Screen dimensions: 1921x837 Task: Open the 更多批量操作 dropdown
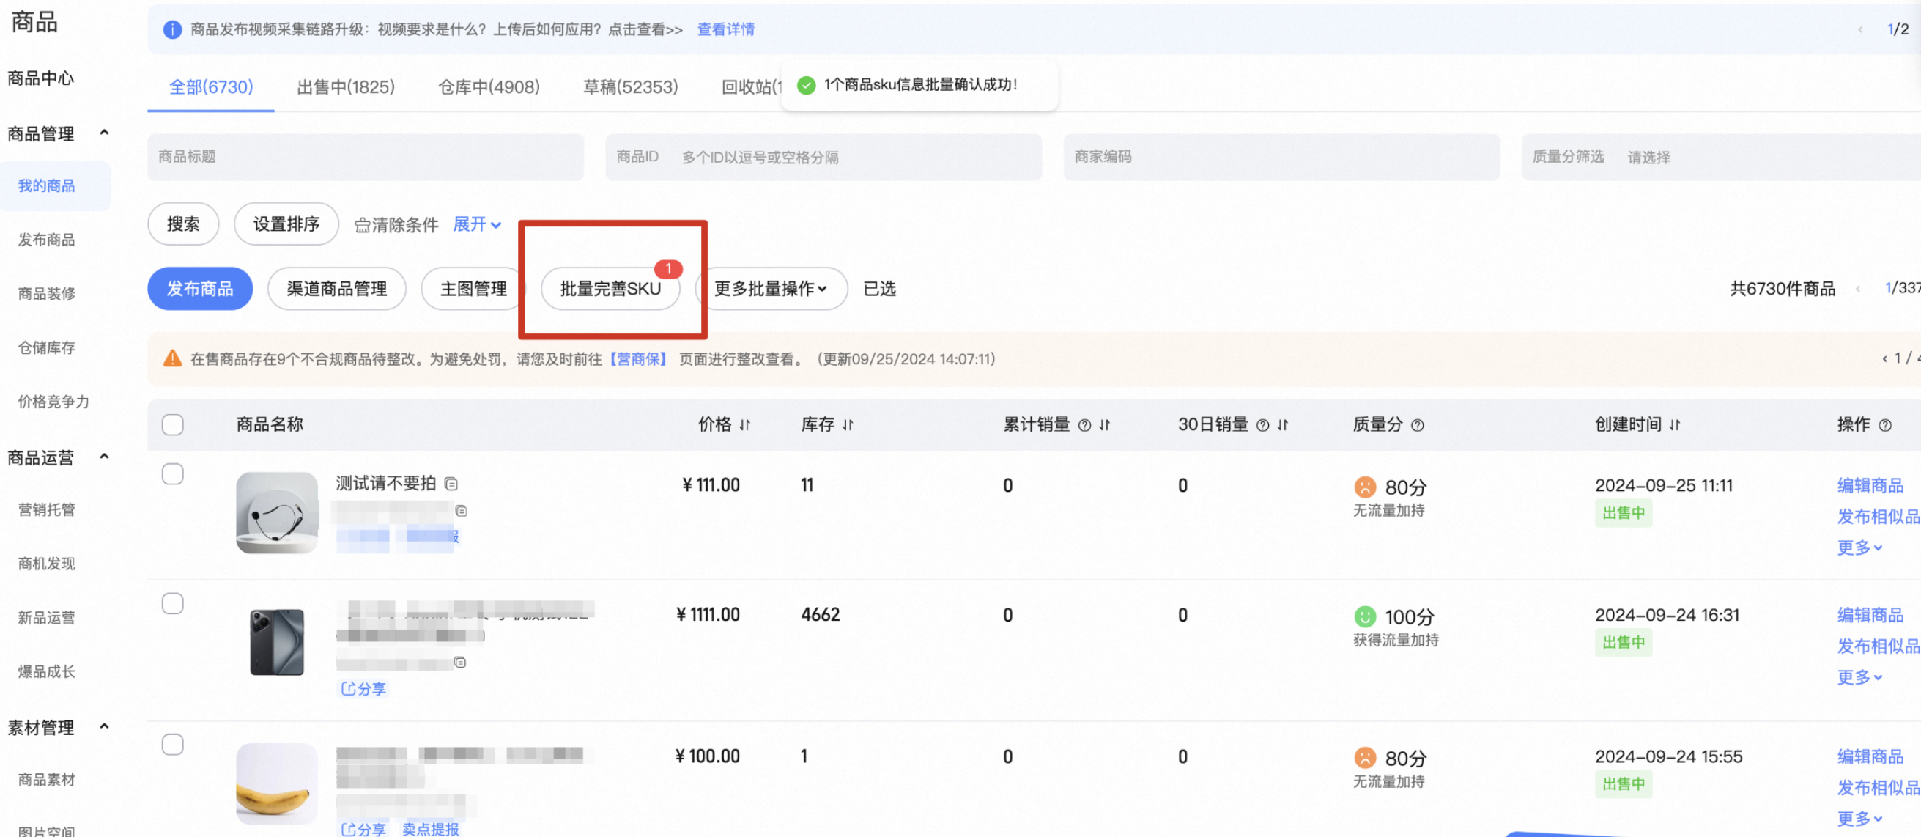(771, 289)
